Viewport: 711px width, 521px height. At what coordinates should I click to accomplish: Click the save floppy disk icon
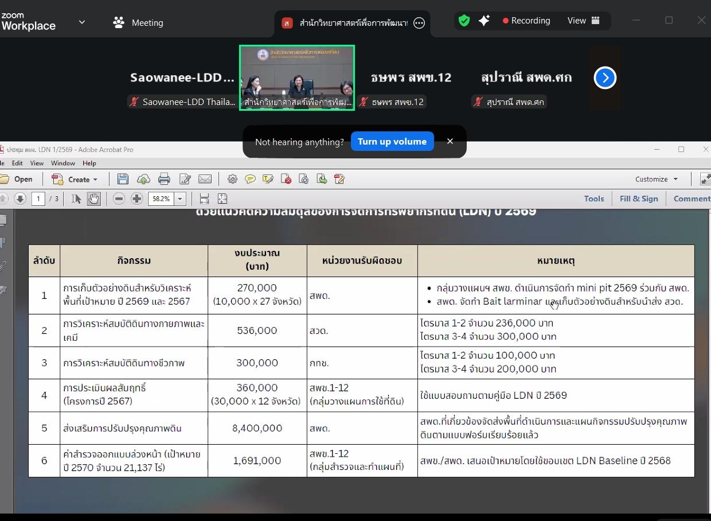click(x=123, y=179)
